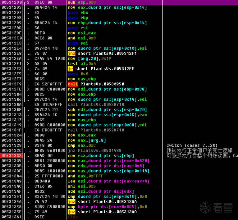Select the 'shl esi,0x5' instruction
Image resolution: width=238 pixels, height=220 pixels.
click(x=82, y=186)
